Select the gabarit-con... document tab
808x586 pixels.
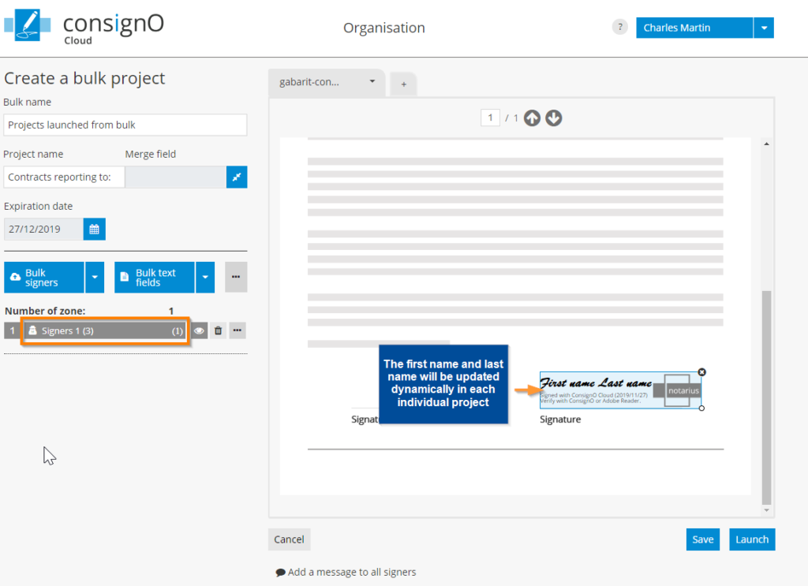pos(320,82)
